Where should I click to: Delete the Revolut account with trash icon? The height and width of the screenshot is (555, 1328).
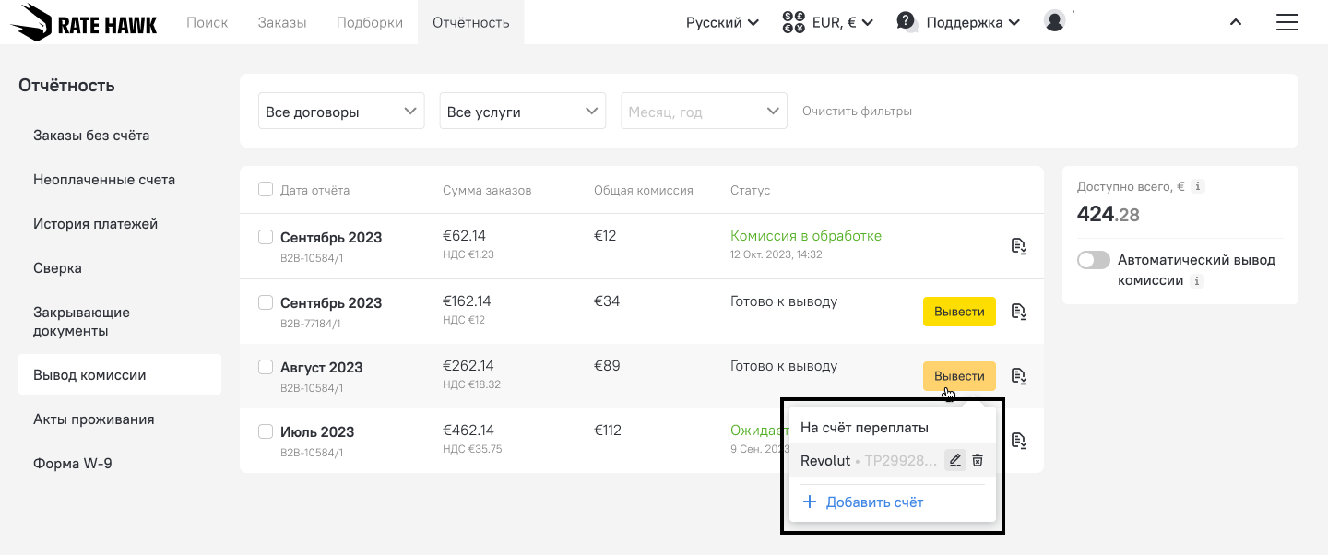pyautogui.click(x=978, y=460)
